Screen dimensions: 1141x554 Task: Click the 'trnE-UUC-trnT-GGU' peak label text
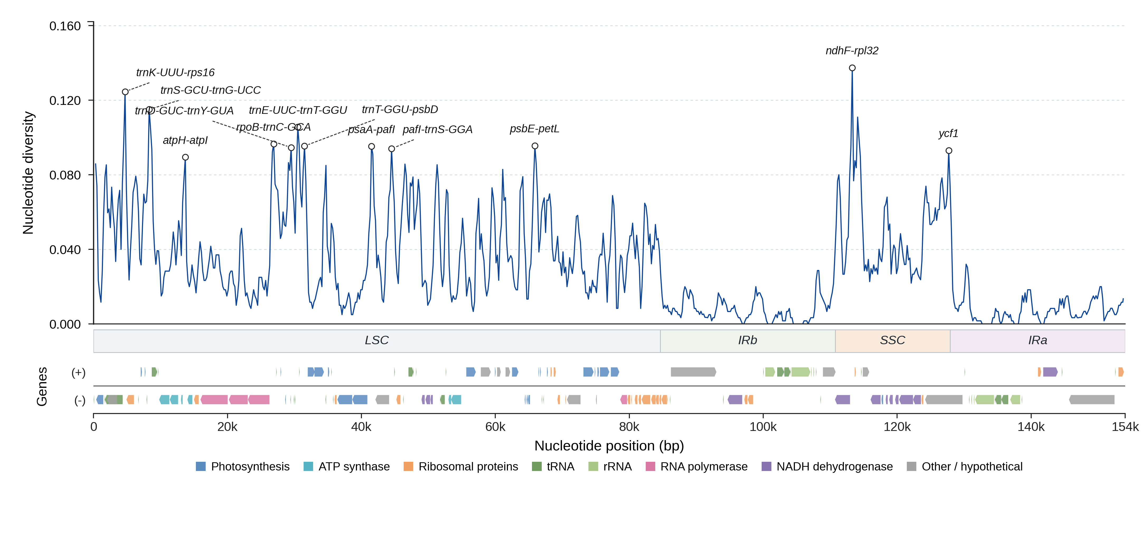(298, 110)
